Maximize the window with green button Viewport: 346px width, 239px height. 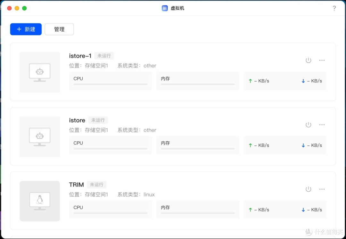pos(24,8)
